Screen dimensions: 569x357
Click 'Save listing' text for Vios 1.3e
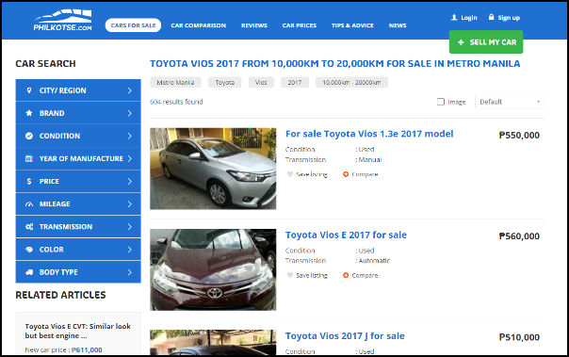coord(312,174)
